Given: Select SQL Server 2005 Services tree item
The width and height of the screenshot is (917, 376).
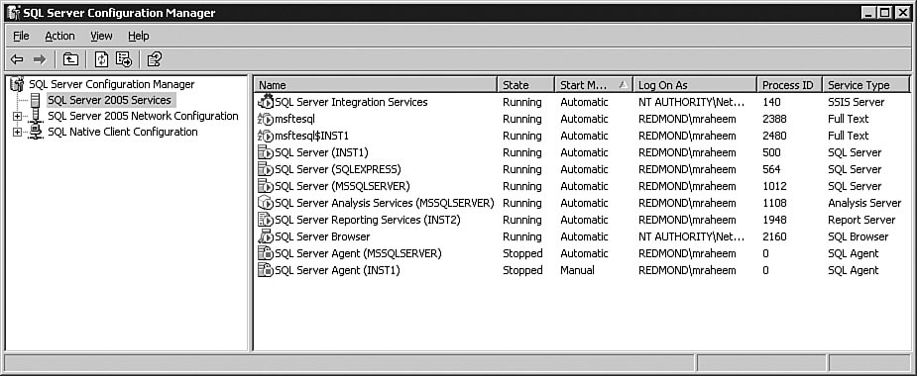Looking at the screenshot, I should coord(109,100).
